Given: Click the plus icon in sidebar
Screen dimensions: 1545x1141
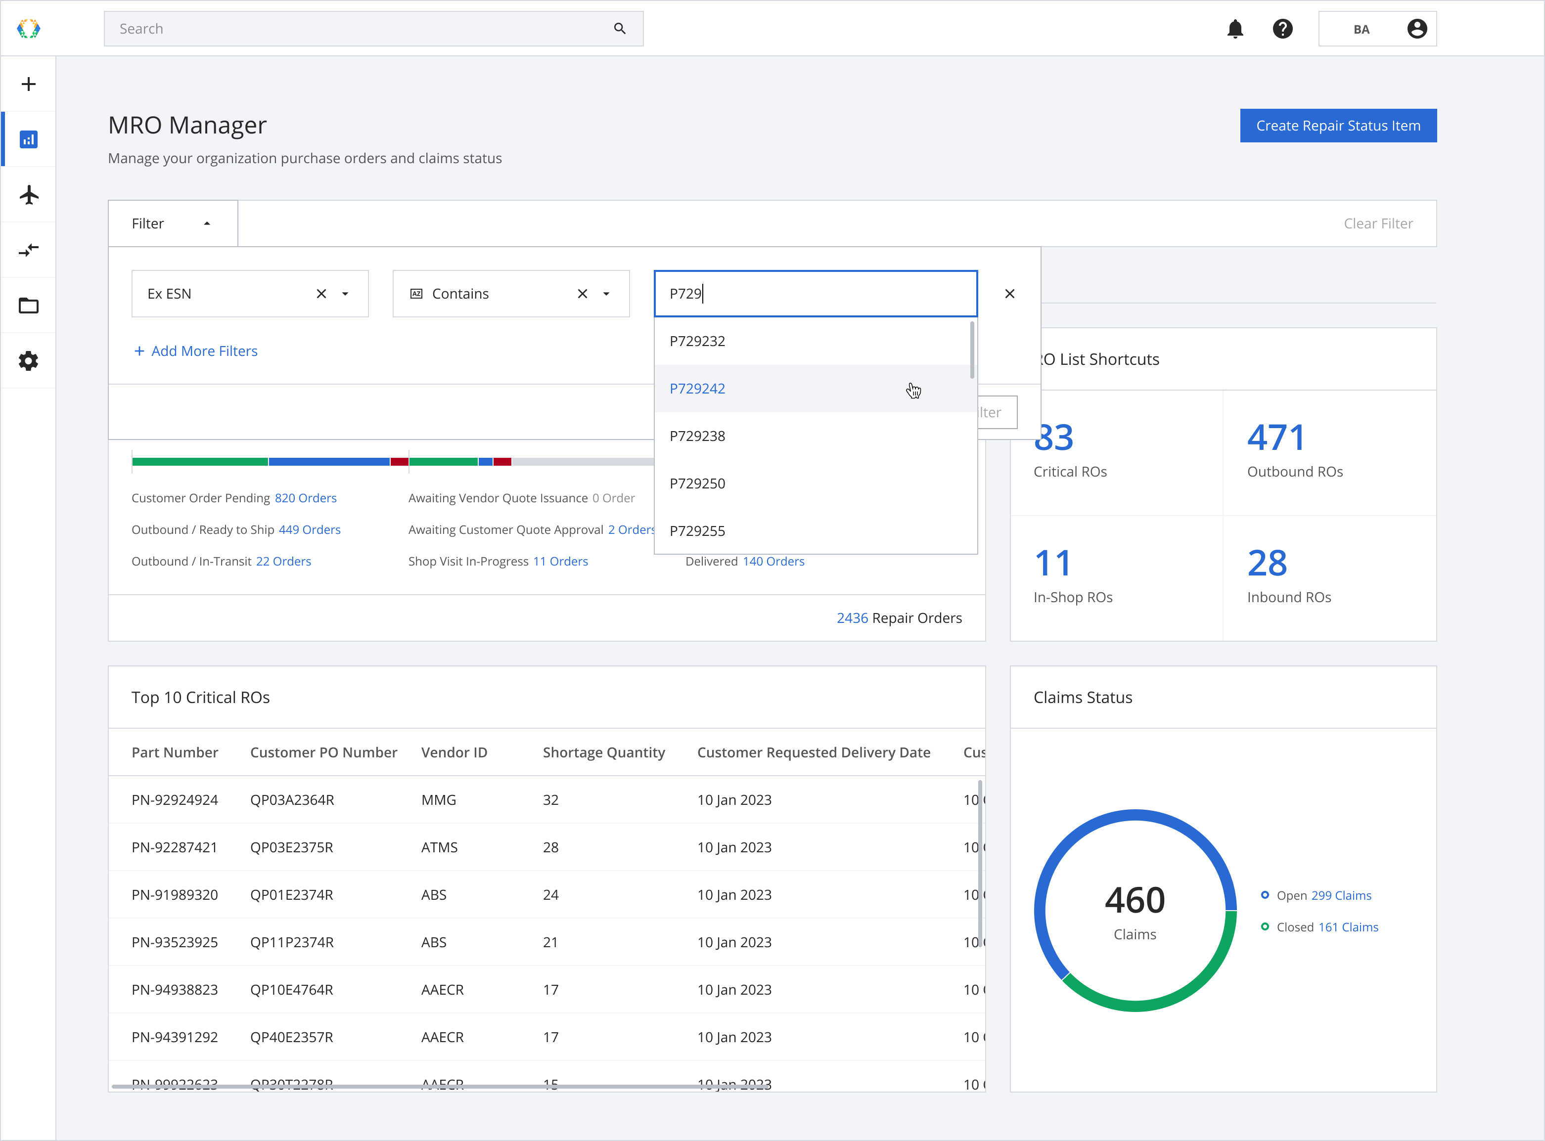Looking at the screenshot, I should 28,84.
